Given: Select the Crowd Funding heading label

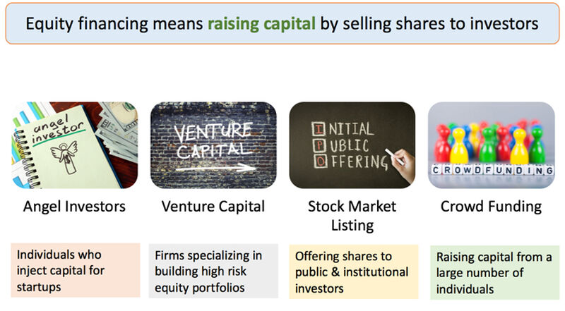Looking at the screenshot, I should [x=491, y=207].
